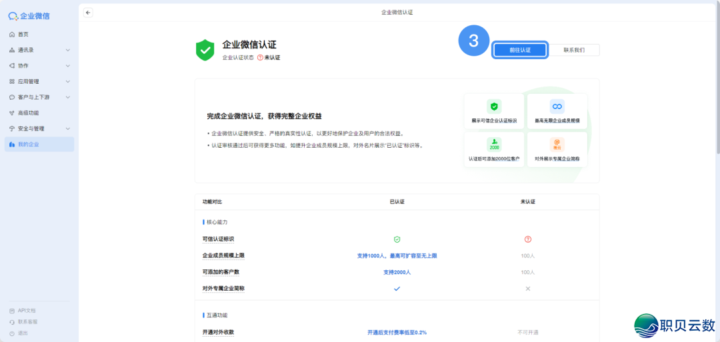The height and width of the screenshot is (342, 720).
Task: Click the 企业微信 logo
Action: (29, 16)
